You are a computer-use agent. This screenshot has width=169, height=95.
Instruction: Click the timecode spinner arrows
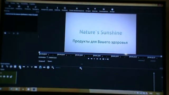point(47,58)
